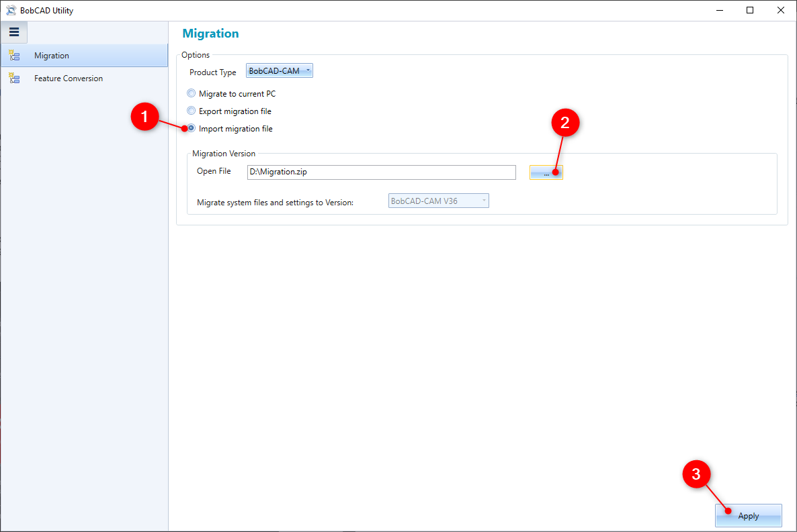
Task: Click the Apply button
Action: click(x=748, y=516)
